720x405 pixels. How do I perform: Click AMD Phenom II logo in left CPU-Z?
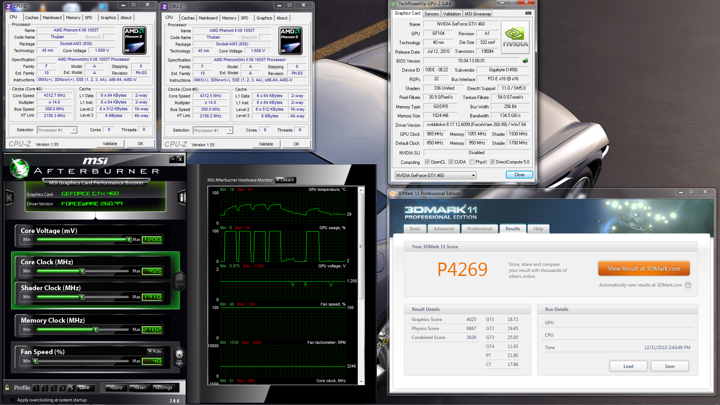(x=135, y=40)
